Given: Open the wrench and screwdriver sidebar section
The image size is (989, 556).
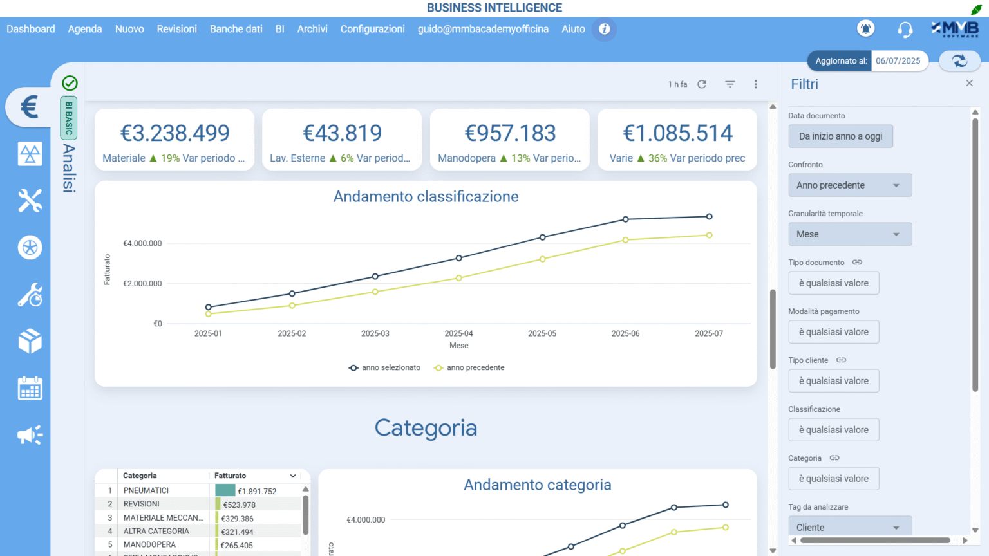Looking at the screenshot, I should (x=30, y=201).
